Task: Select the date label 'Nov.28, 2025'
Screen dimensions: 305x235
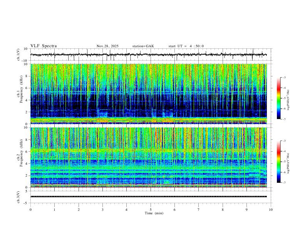Action: [x=107, y=46]
